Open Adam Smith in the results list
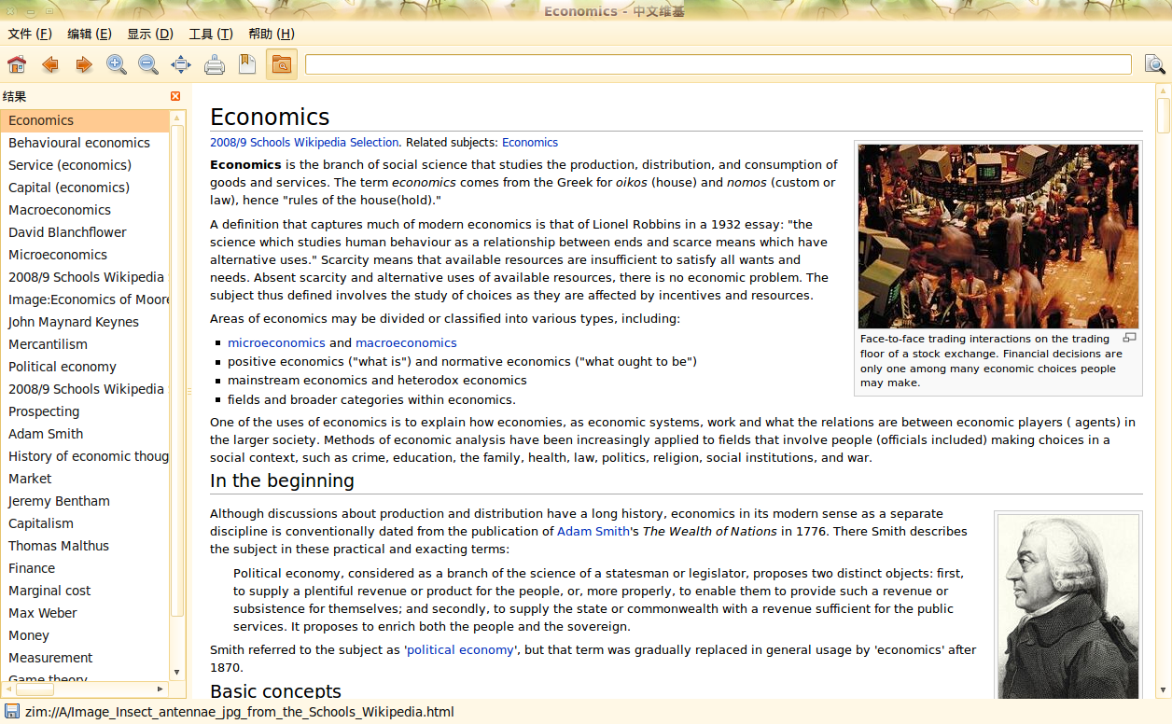 click(x=85, y=434)
